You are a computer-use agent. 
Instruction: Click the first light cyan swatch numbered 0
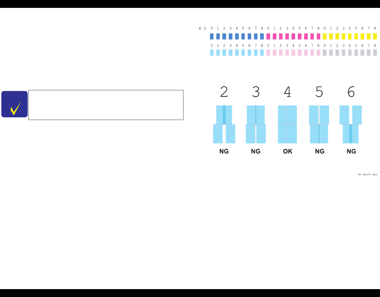[x=212, y=53]
